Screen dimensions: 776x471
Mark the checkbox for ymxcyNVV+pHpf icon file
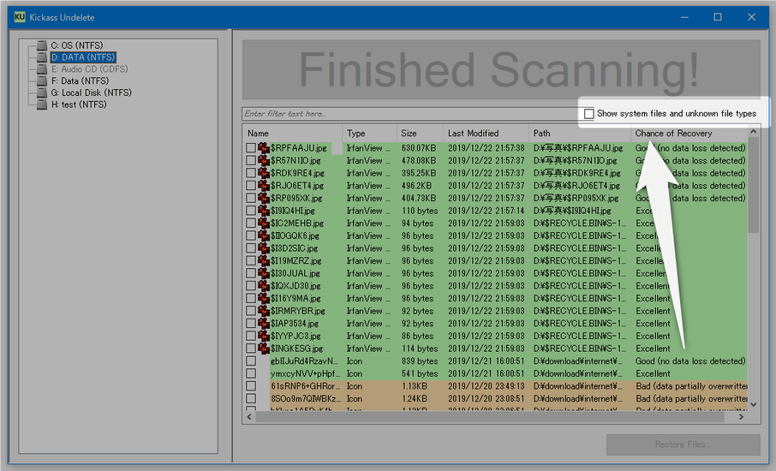251,373
